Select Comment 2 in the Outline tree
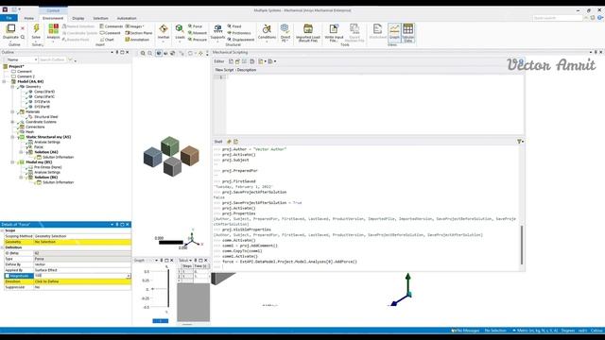This screenshot has height=340, width=605. tap(26, 76)
